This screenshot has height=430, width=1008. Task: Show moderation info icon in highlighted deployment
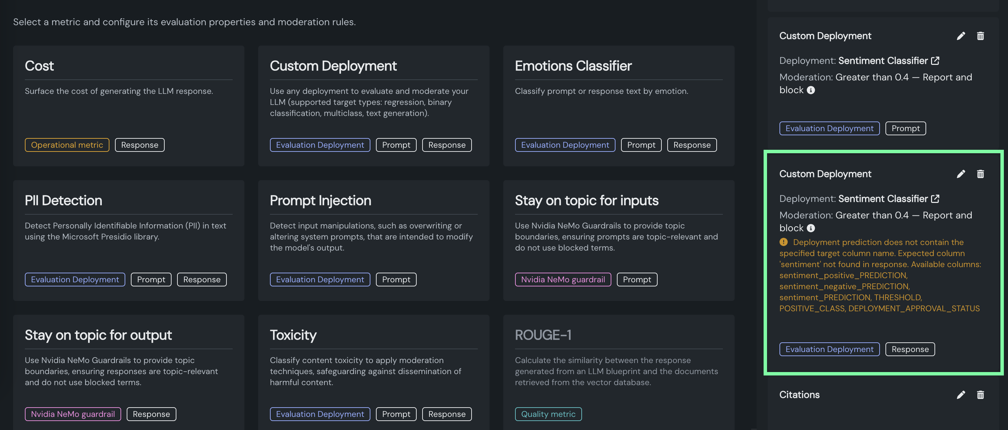[811, 228]
